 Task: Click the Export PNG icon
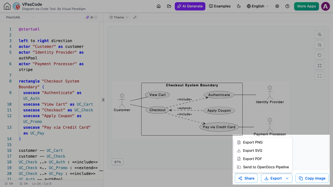[239, 142]
